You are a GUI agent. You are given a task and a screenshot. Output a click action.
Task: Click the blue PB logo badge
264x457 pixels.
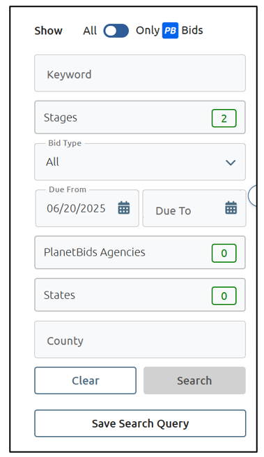[x=170, y=30]
